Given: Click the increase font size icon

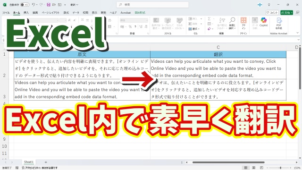Looking at the screenshot, I should click(x=69, y=20).
